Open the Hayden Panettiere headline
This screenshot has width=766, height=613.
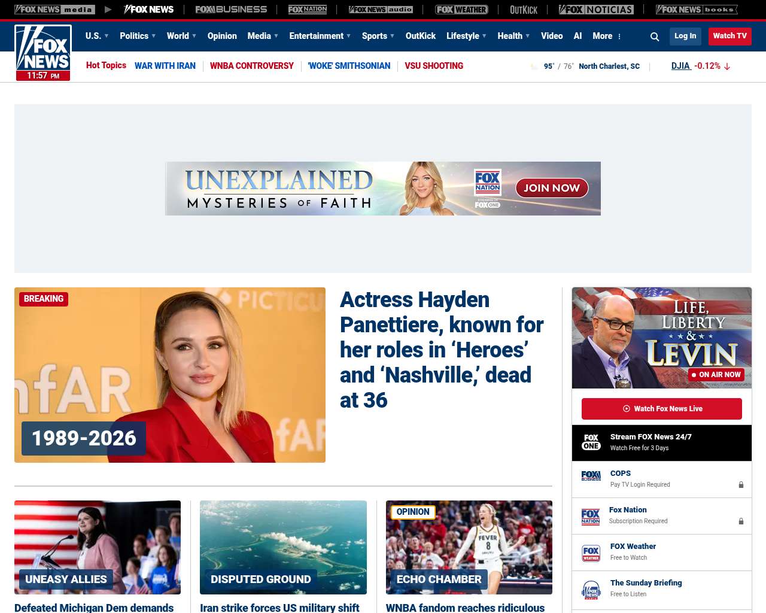coord(442,350)
